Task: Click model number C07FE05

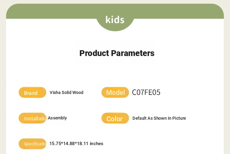Action: pos(146,92)
